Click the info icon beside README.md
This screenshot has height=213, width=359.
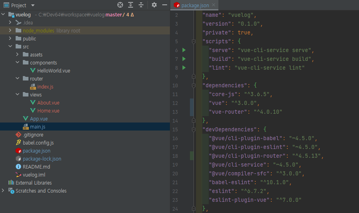18,167
